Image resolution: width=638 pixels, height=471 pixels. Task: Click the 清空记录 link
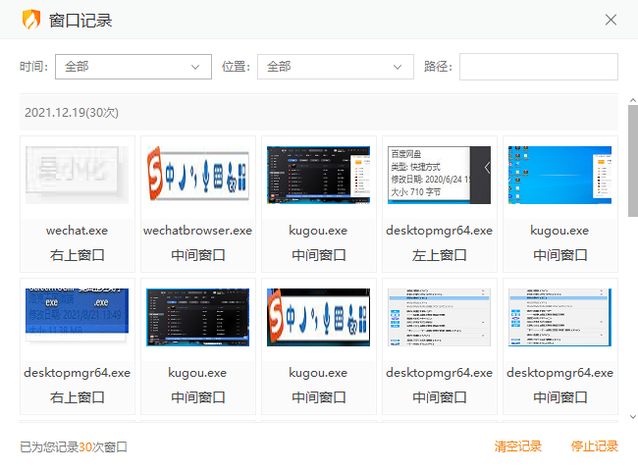point(518,446)
